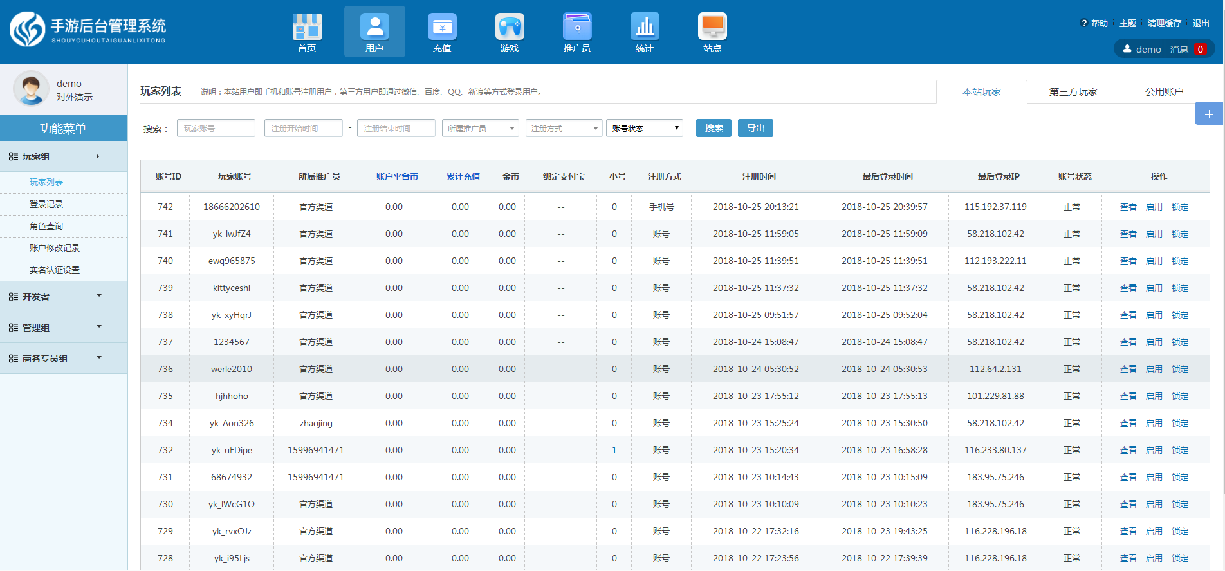Open the 所属推广员 dropdown
The width and height of the screenshot is (1225, 571).
481,128
